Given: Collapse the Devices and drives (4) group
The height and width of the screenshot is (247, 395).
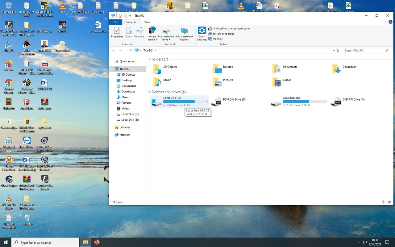Looking at the screenshot, I should 149,92.
